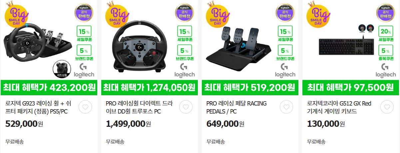Open the PRO direct drive wheel image
This screenshot has width=400, height=153.
tap(149, 40)
